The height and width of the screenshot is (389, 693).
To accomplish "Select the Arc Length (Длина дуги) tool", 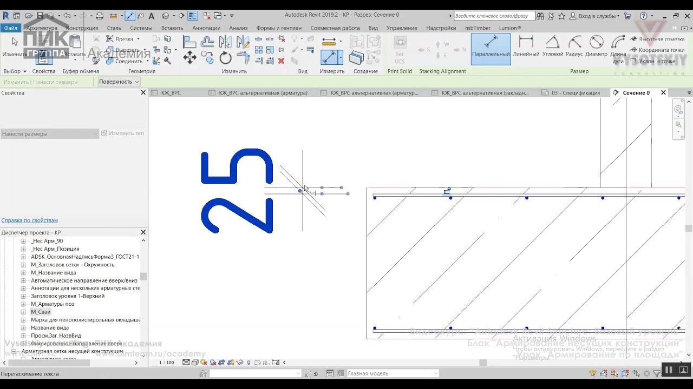I will pos(618,49).
